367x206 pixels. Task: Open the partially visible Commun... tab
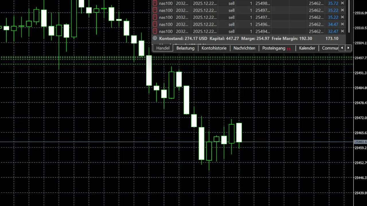tap(330, 48)
